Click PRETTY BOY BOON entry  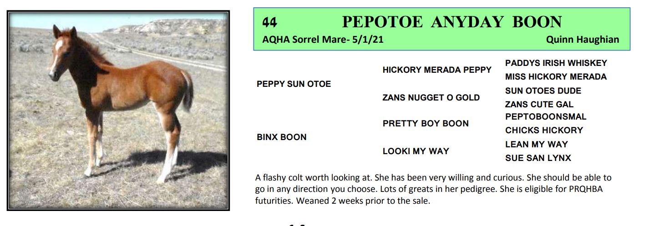point(426,124)
